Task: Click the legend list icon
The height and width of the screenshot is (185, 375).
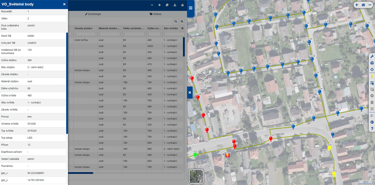Action: tap(372, 115)
